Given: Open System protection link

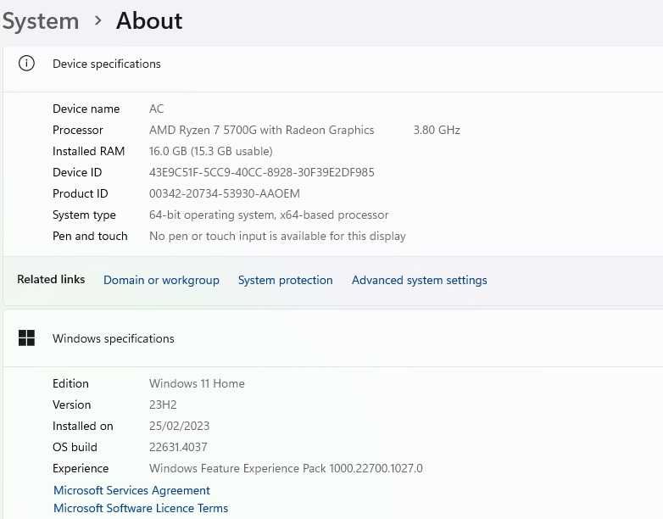Looking at the screenshot, I should pos(285,280).
